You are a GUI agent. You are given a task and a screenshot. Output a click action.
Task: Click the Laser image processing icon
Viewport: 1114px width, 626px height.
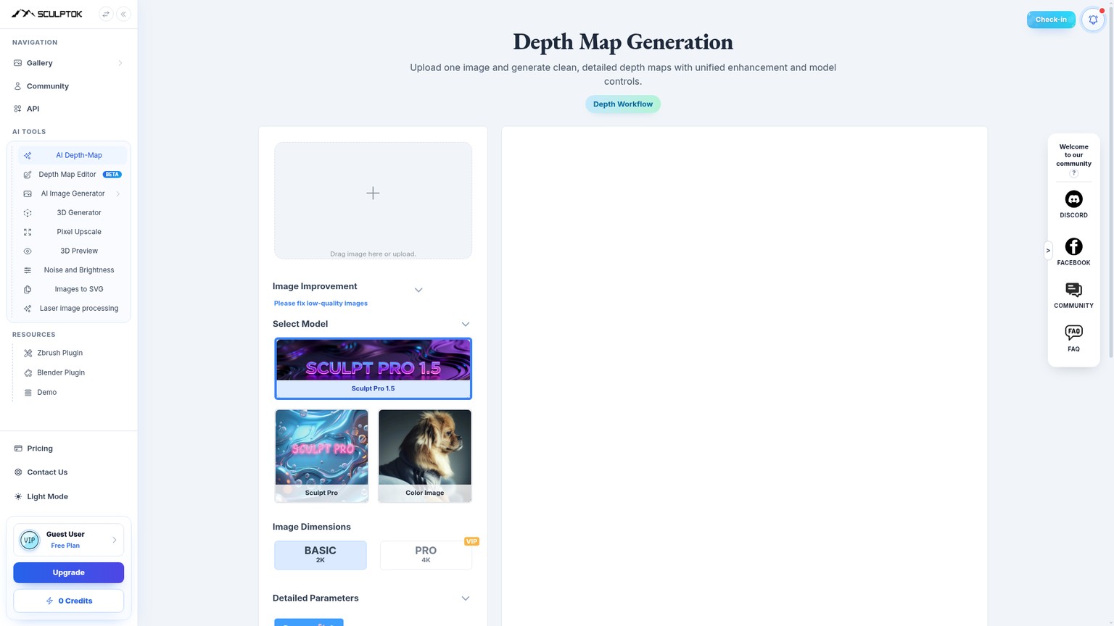coord(28,309)
